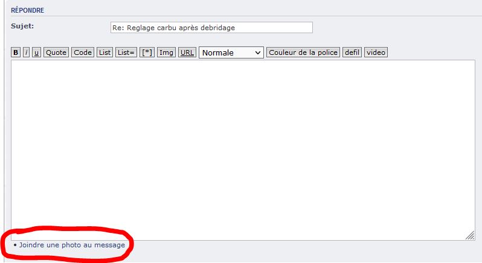The image size is (482, 263).
Task: Click the defil scrolling text button
Action: (x=352, y=52)
